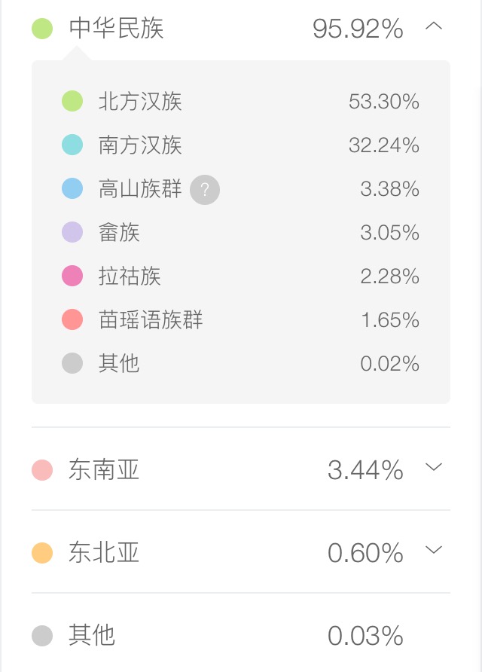Select the 53.30% value for 北方汉族
The image size is (482, 672).
click(384, 102)
